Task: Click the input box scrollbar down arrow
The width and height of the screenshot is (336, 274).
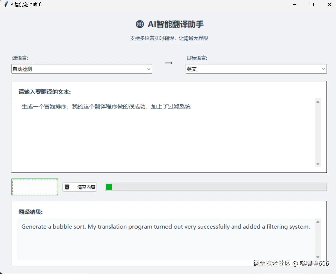Action: coord(318,164)
